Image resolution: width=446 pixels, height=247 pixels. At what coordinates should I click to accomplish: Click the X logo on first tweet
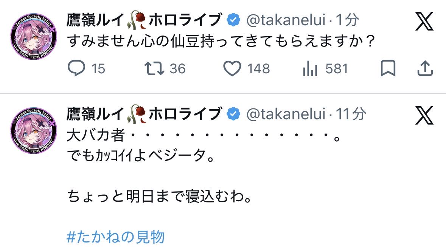tap(424, 22)
